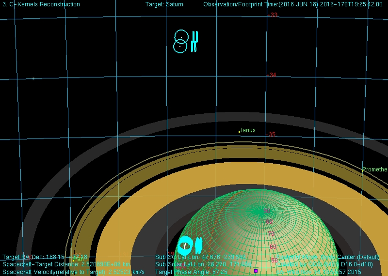
Task: Select the Promethe label at right edge
Action: (375, 169)
